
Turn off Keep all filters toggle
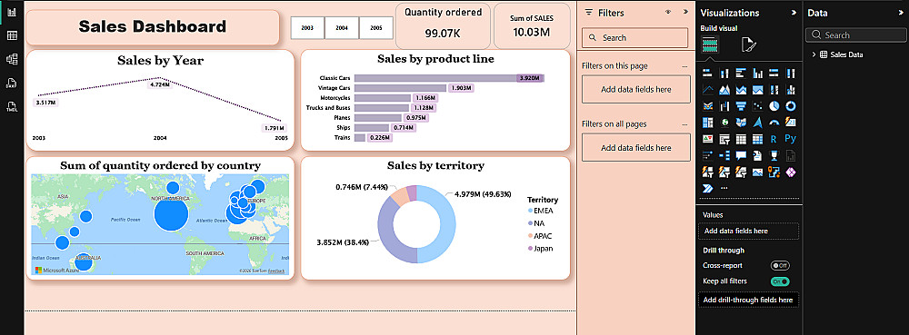(780, 281)
